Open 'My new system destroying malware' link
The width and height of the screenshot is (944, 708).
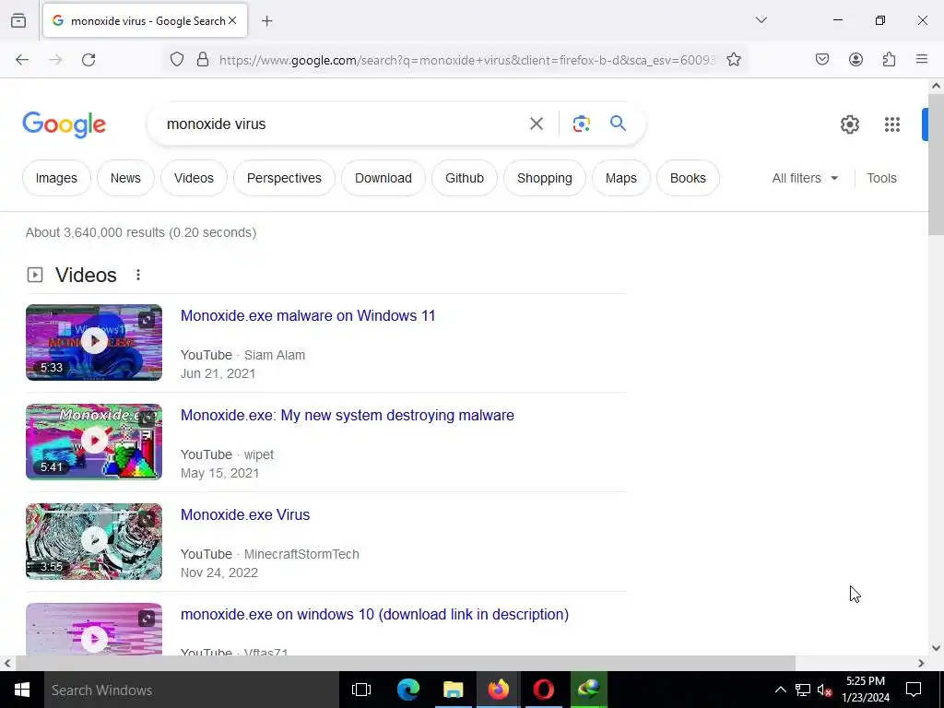coord(348,416)
